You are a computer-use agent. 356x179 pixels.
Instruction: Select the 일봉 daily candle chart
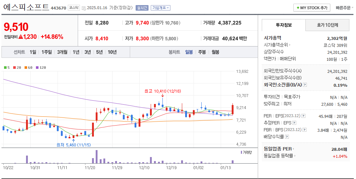coord(189,52)
